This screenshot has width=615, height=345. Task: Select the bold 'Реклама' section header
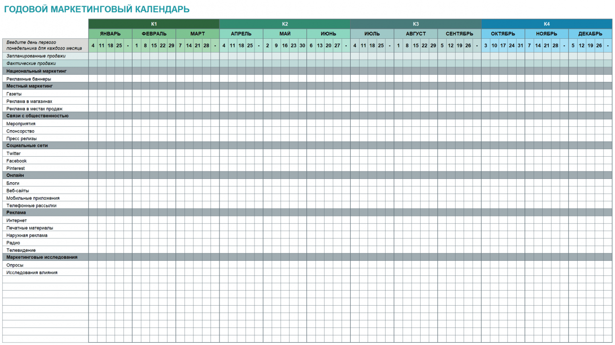[45, 212]
